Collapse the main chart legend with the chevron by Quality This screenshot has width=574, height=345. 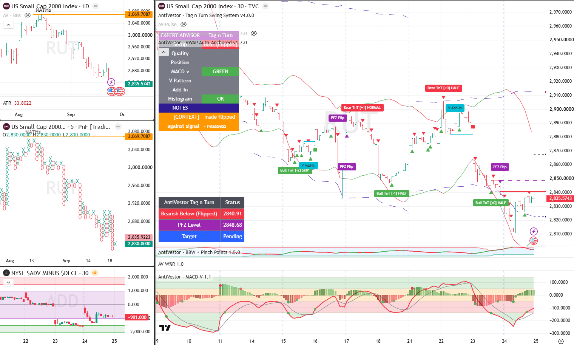(164, 52)
